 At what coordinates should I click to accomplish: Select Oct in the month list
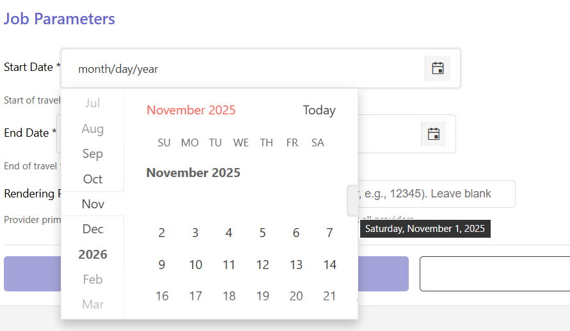(x=93, y=179)
